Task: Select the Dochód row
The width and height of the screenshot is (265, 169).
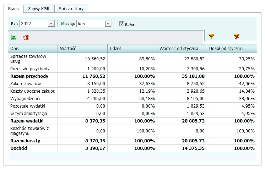Action: point(132,148)
